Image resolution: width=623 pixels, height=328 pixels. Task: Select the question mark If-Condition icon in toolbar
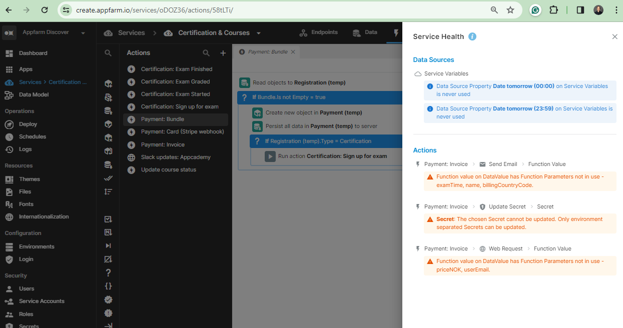108,272
